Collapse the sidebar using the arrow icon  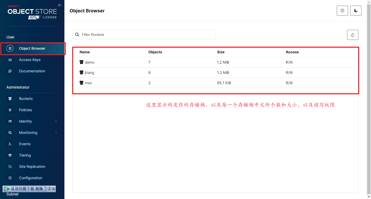(60, 5)
